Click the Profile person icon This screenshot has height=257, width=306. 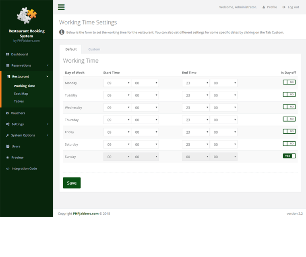click(x=264, y=7)
